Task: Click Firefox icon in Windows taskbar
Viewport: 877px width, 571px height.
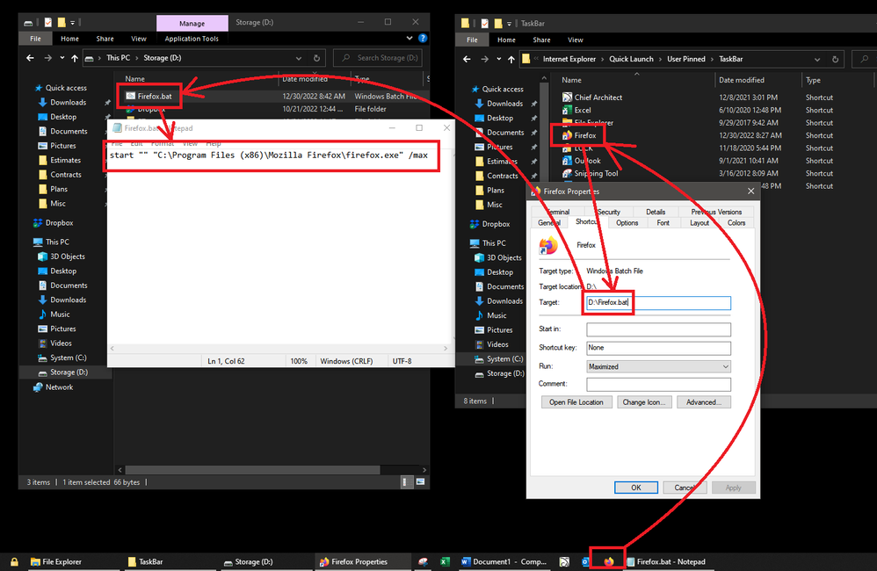Action: click(608, 561)
